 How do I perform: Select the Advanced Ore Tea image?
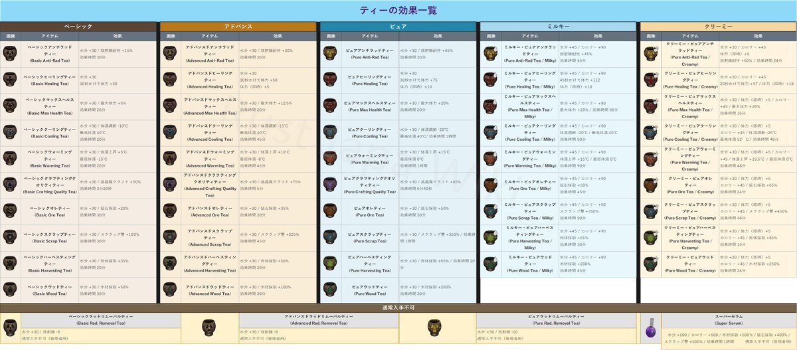pos(169,211)
